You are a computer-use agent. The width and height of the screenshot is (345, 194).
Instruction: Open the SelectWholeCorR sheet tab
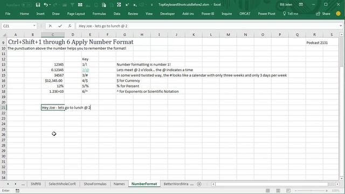click(62, 184)
